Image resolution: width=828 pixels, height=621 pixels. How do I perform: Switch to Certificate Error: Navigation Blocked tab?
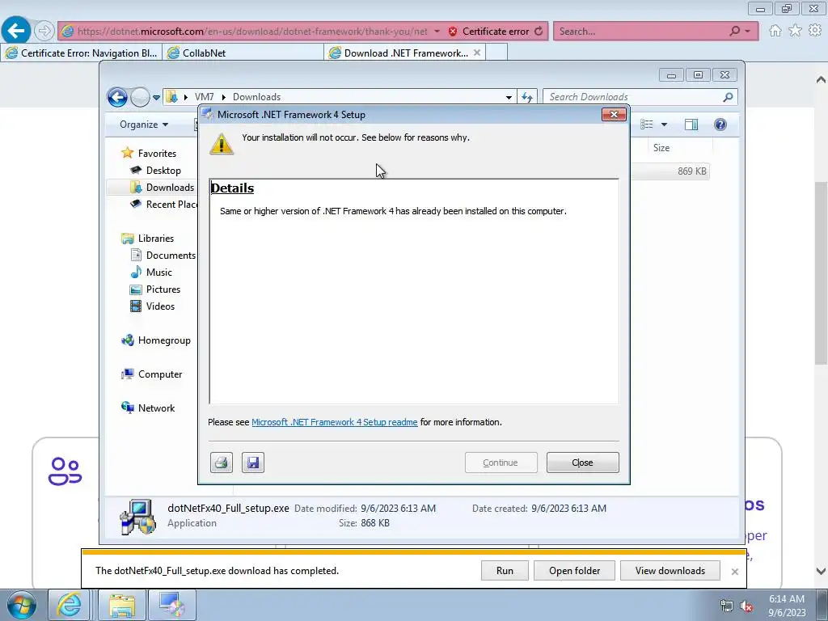coord(82,53)
